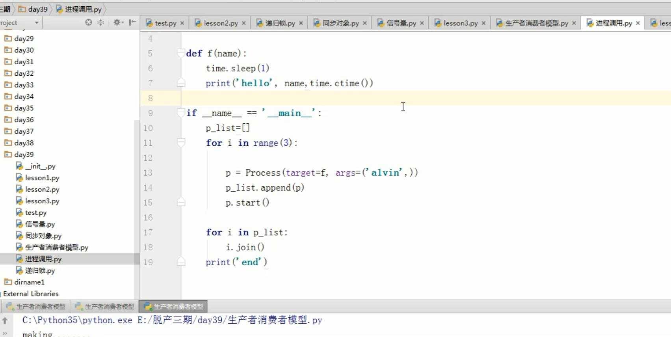The height and width of the screenshot is (337, 671).
Task: Click the up arrow in run console
Action: 5,320
